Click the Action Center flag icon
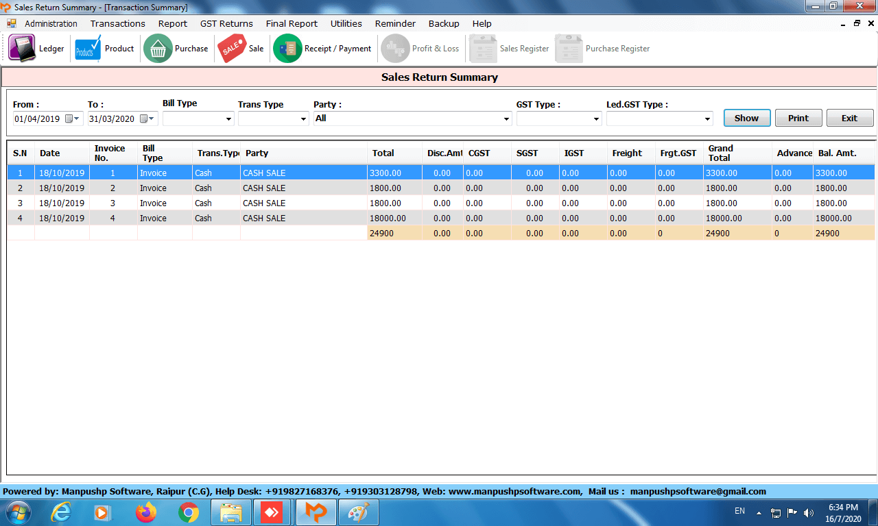 click(x=792, y=512)
